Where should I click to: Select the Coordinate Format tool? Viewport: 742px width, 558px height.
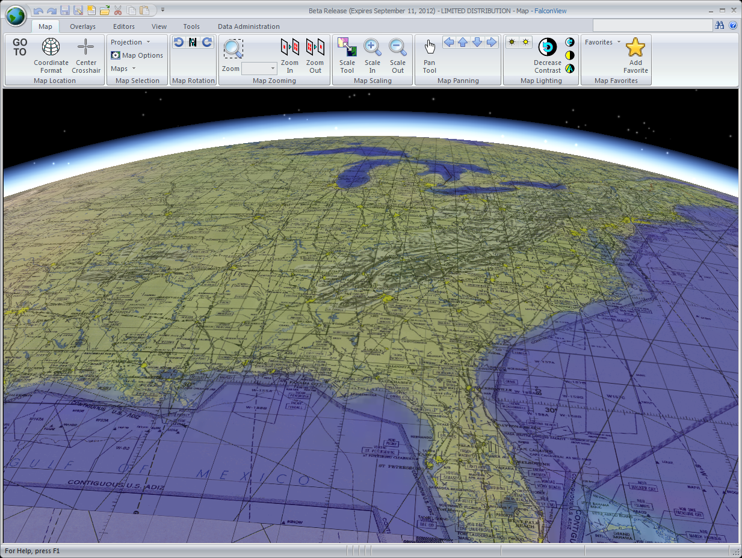[51, 54]
